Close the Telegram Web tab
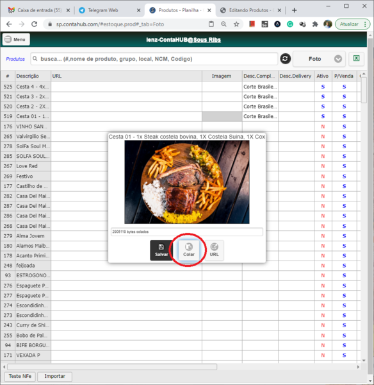 (x=138, y=10)
